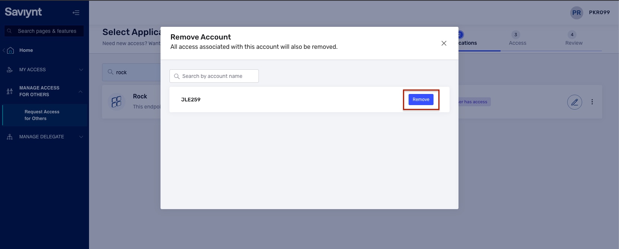Image resolution: width=619 pixels, height=249 pixels.
Task: Click the pencil edit icon for Rock
Action: (x=574, y=102)
